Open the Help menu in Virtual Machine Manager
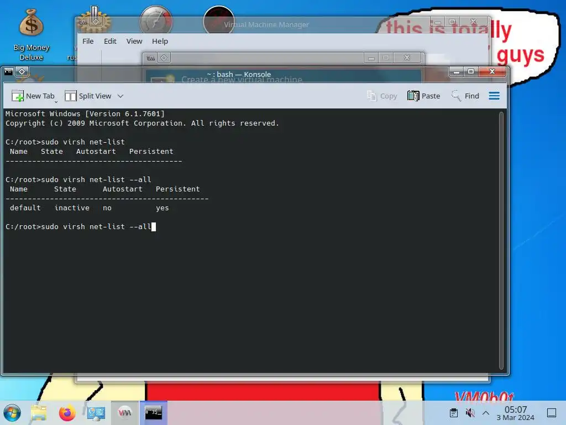Viewport: 566px width, 425px height. [x=160, y=41]
